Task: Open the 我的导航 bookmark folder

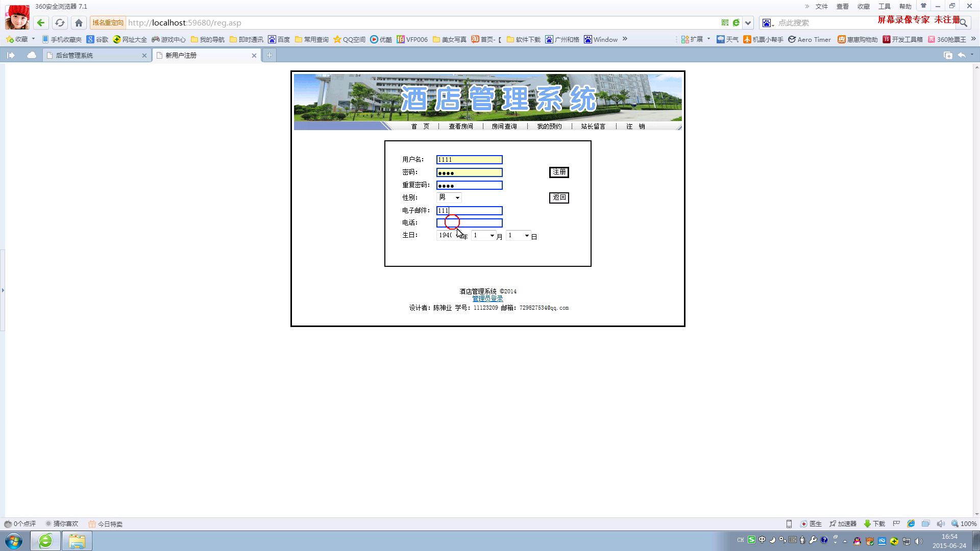Action: (x=208, y=39)
